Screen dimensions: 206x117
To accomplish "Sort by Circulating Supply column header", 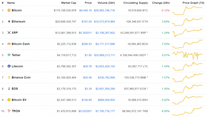I will click(135, 3).
